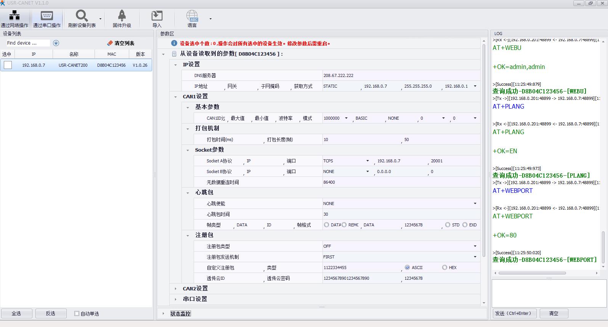The image size is (608, 327).
Task: Click the down arrow beside Find device
Action: pyautogui.click(x=56, y=43)
